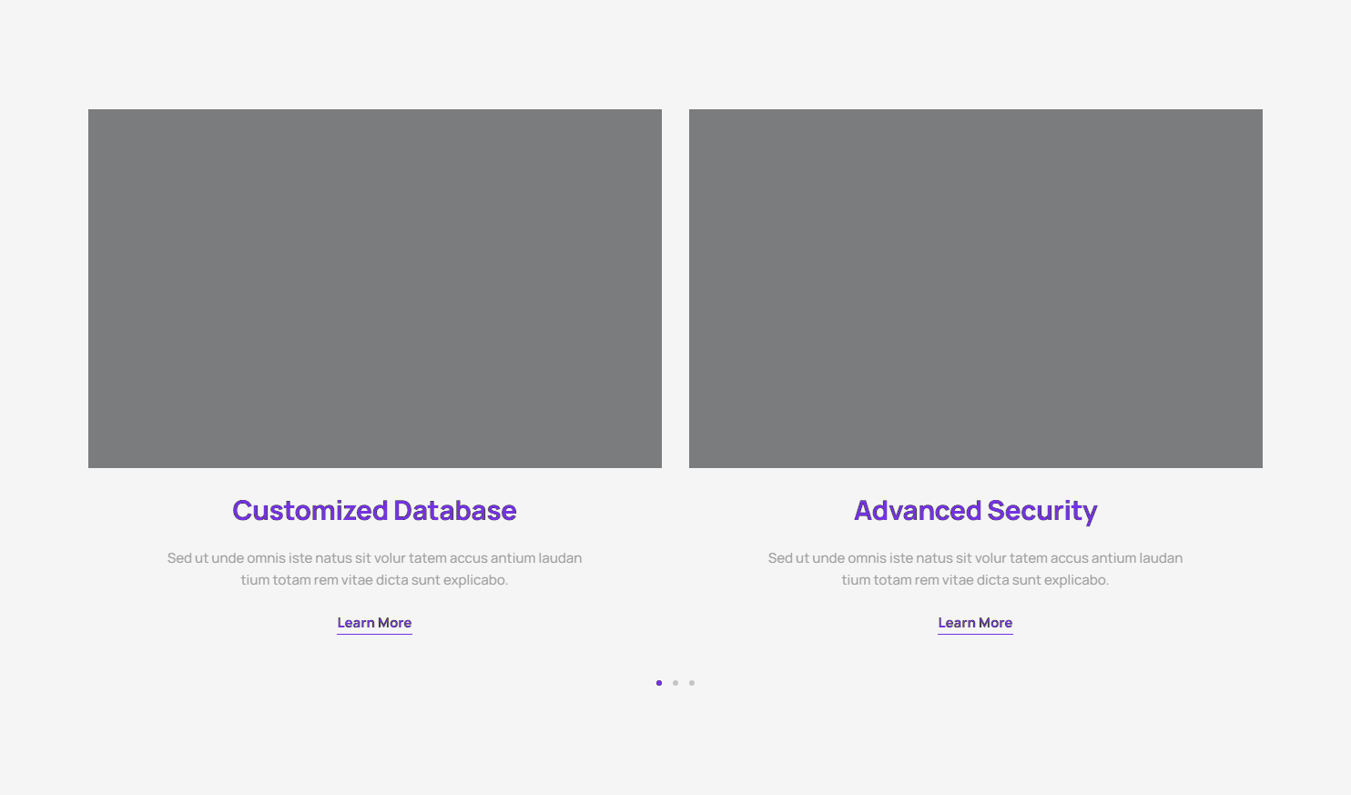The width and height of the screenshot is (1351, 795).
Task: Jump to the third carousel slide dot
Action: click(692, 683)
